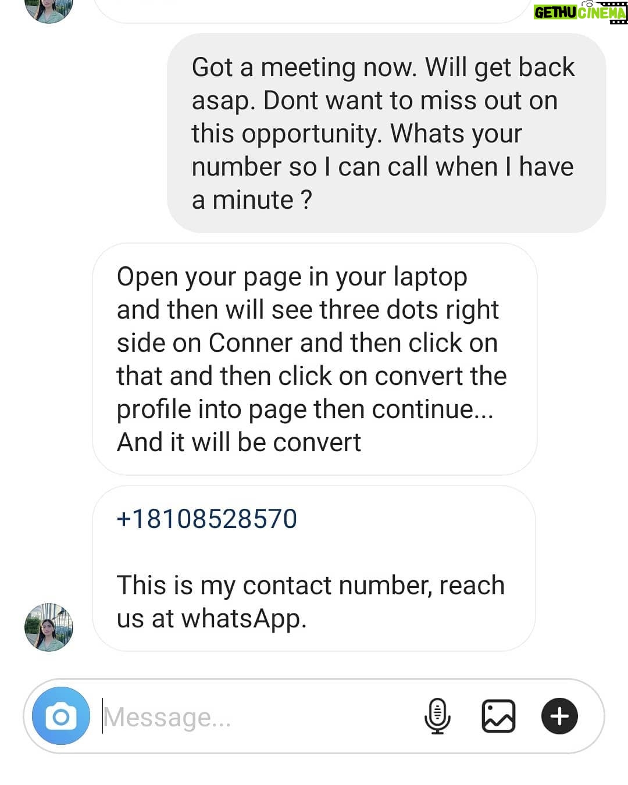Image resolution: width=628 pixels, height=785 pixels.
Task: Tap the microphone voice message icon
Action: point(437,716)
